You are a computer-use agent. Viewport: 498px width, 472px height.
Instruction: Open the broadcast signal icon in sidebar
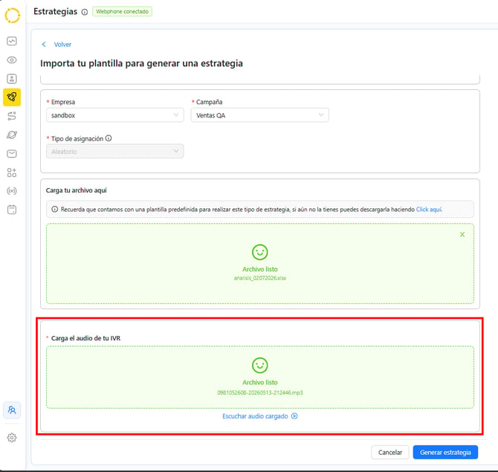pos(12,191)
